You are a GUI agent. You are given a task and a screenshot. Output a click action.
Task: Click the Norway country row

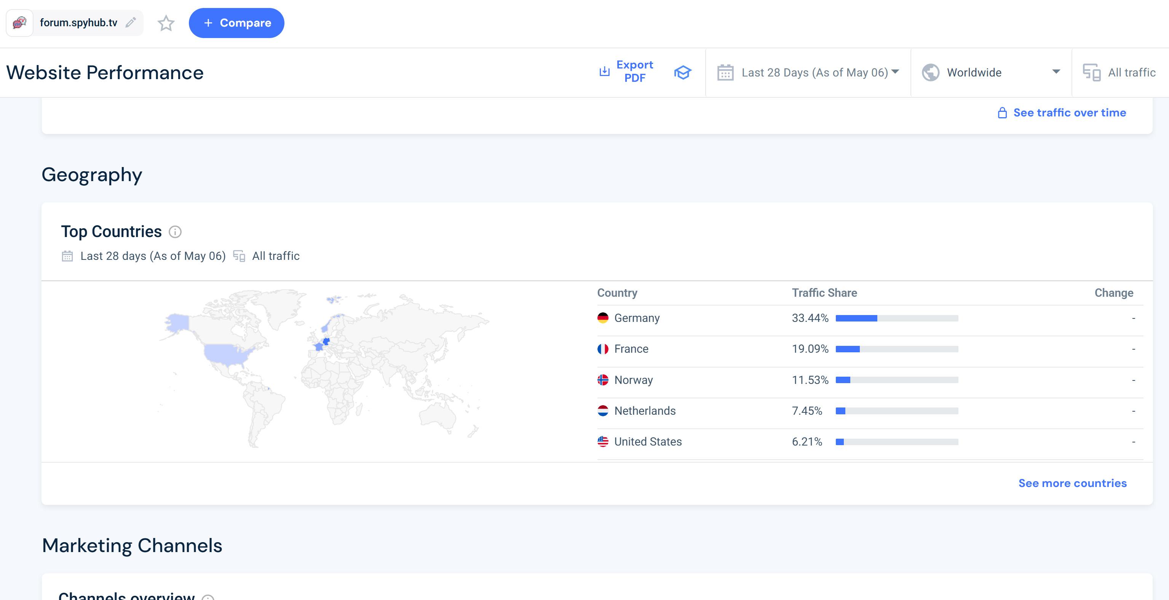click(x=633, y=380)
